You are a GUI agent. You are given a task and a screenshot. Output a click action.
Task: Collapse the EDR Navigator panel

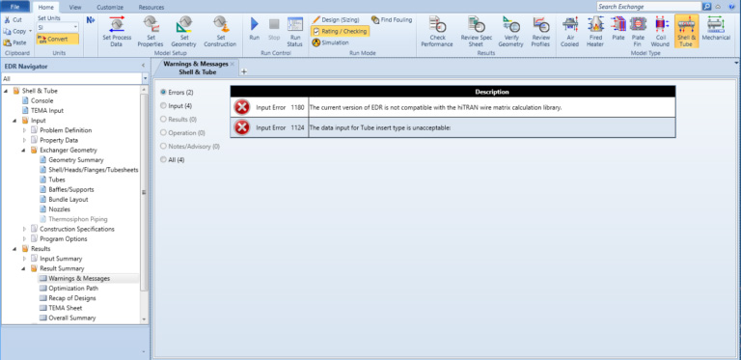(143, 67)
